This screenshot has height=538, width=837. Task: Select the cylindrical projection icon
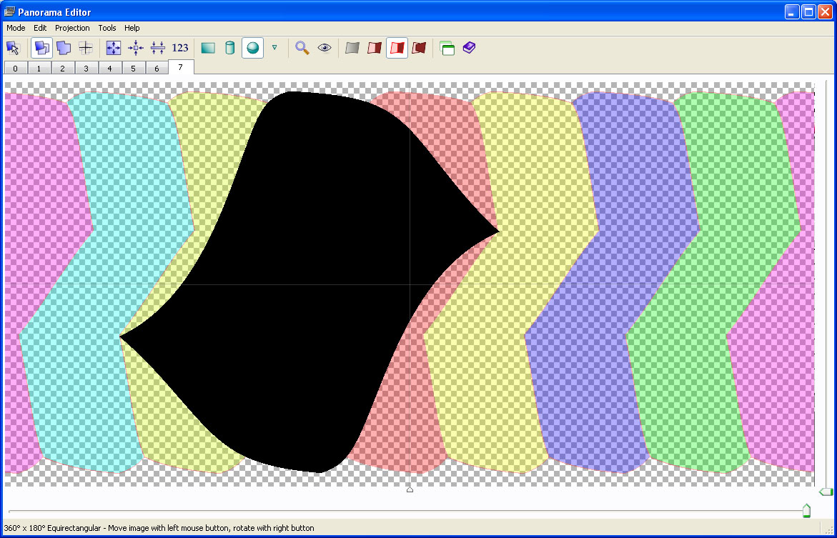pyautogui.click(x=229, y=48)
